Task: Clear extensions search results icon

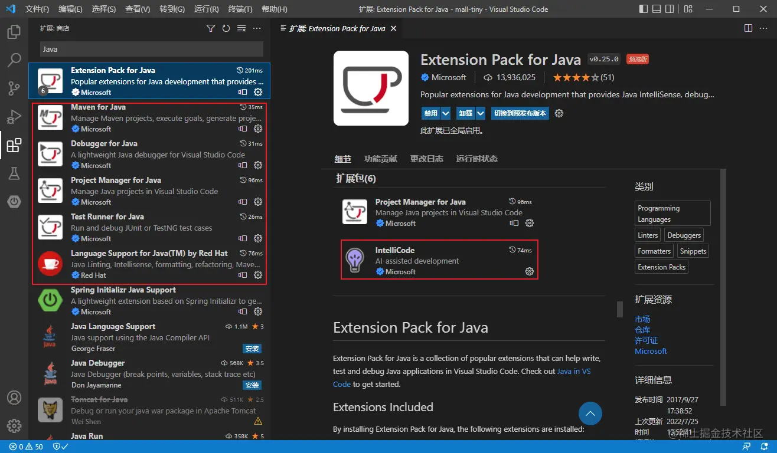Action: [x=241, y=28]
